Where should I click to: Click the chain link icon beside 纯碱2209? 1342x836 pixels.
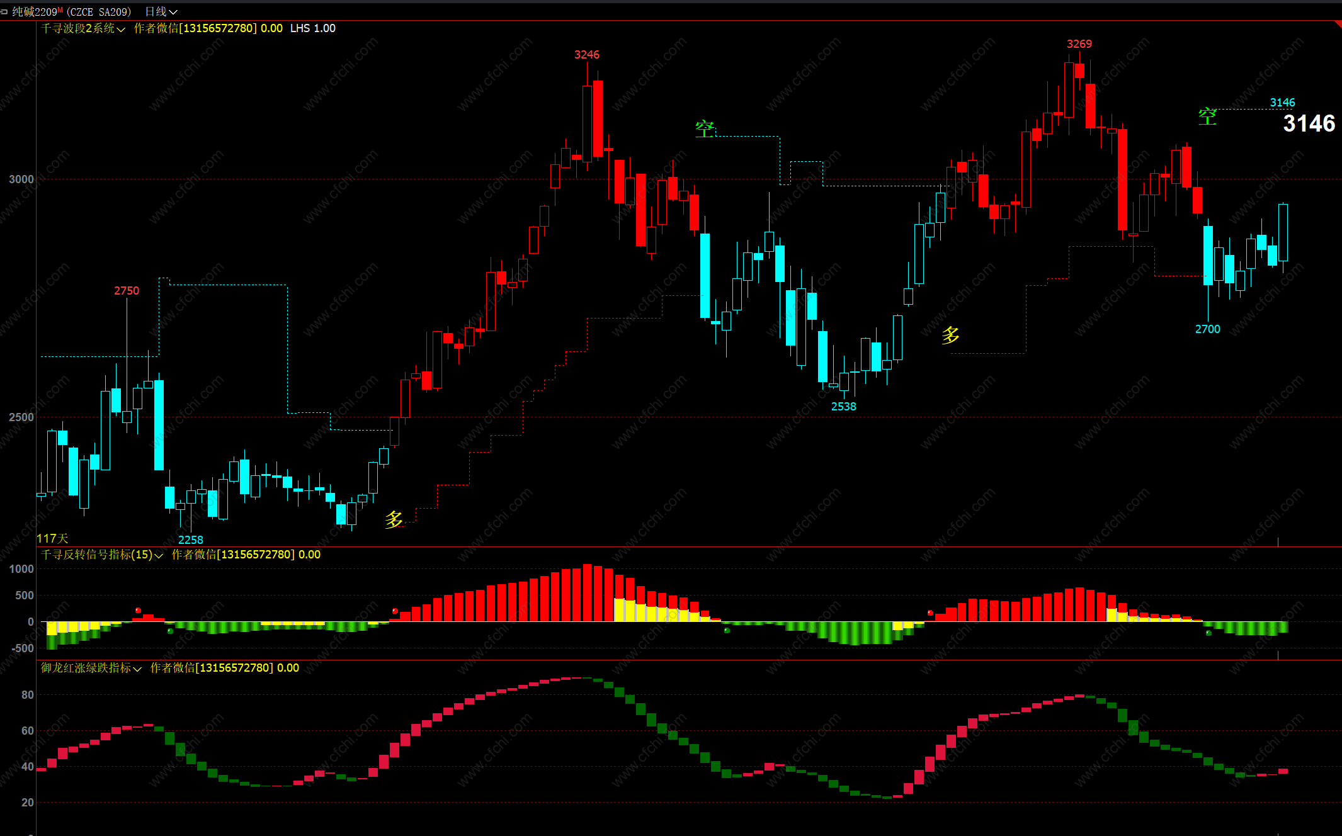(x=4, y=11)
